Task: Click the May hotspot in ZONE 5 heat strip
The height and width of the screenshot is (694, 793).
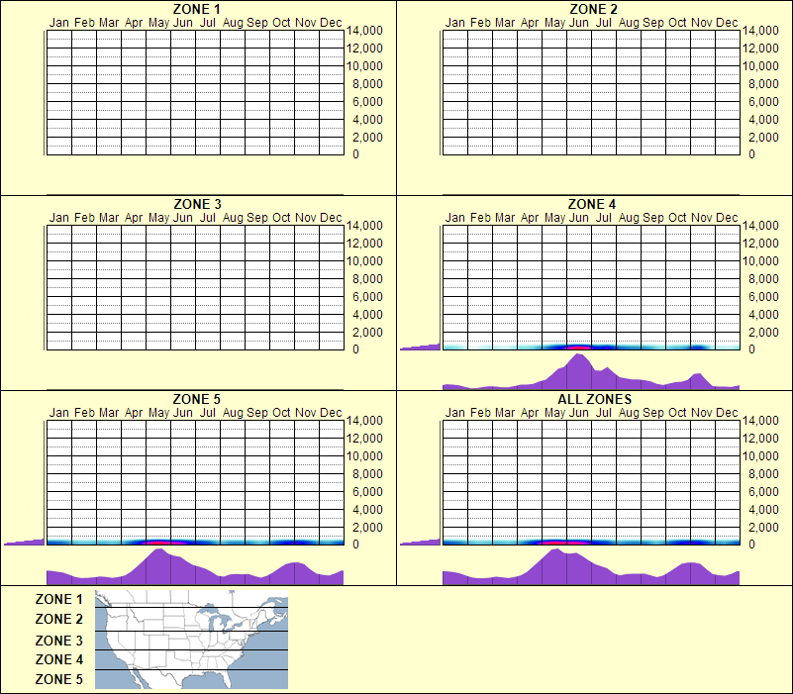Action: pos(160,543)
